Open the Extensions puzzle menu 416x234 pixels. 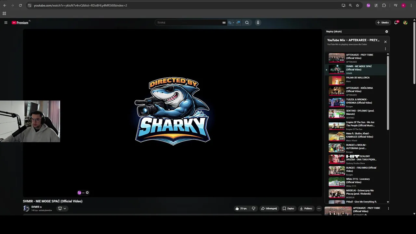pyautogui.click(x=384, y=5)
